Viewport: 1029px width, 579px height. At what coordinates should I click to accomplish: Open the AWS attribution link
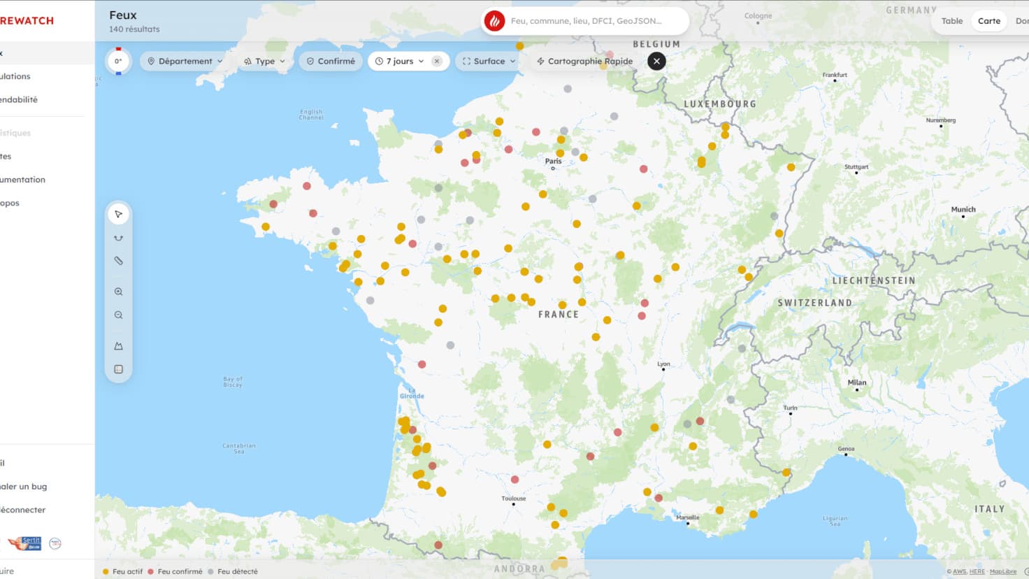tap(959, 572)
